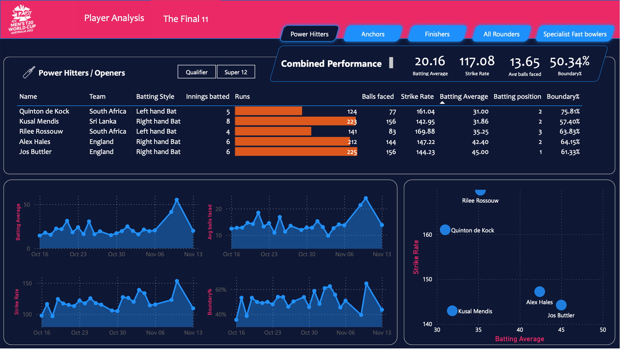Switch to the Anchors tab
Screen dimensions: 620x350
(x=373, y=34)
